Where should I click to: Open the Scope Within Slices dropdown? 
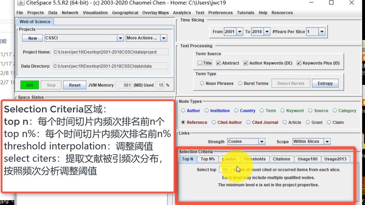[327, 141]
